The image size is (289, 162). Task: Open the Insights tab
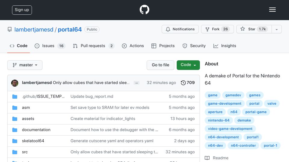225,46
